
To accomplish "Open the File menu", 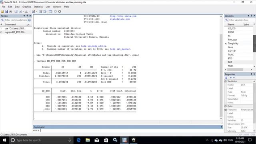I will tap(4, 7).
